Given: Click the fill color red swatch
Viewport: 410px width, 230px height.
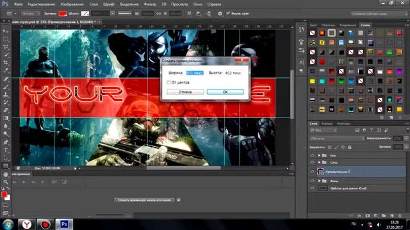Looking at the screenshot, I should click(62, 13).
